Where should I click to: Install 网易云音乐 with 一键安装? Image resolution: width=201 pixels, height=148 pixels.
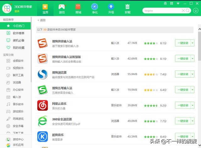pos(183,105)
